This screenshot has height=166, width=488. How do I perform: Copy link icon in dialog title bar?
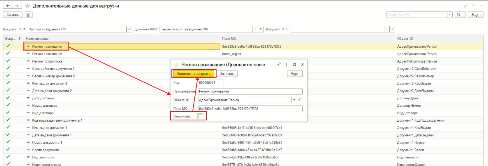pyautogui.click(x=278, y=65)
